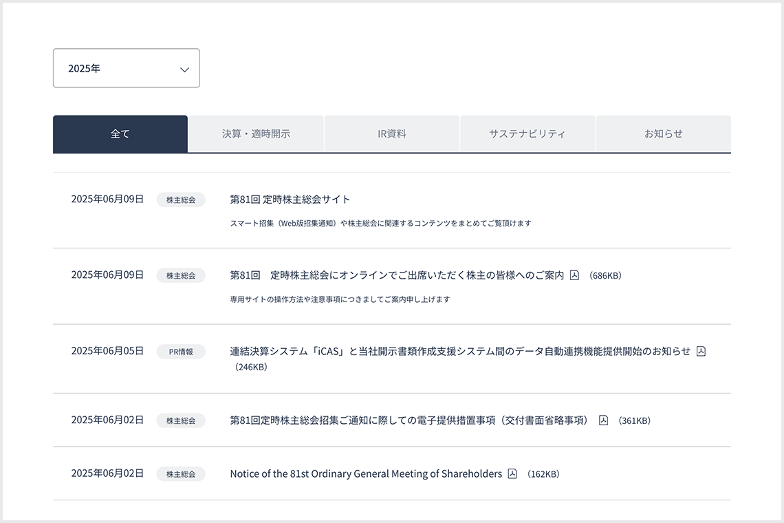Click PDF icon after iCAS announcement title
The width and height of the screenshot is (784, 523).
coord(701,352)
